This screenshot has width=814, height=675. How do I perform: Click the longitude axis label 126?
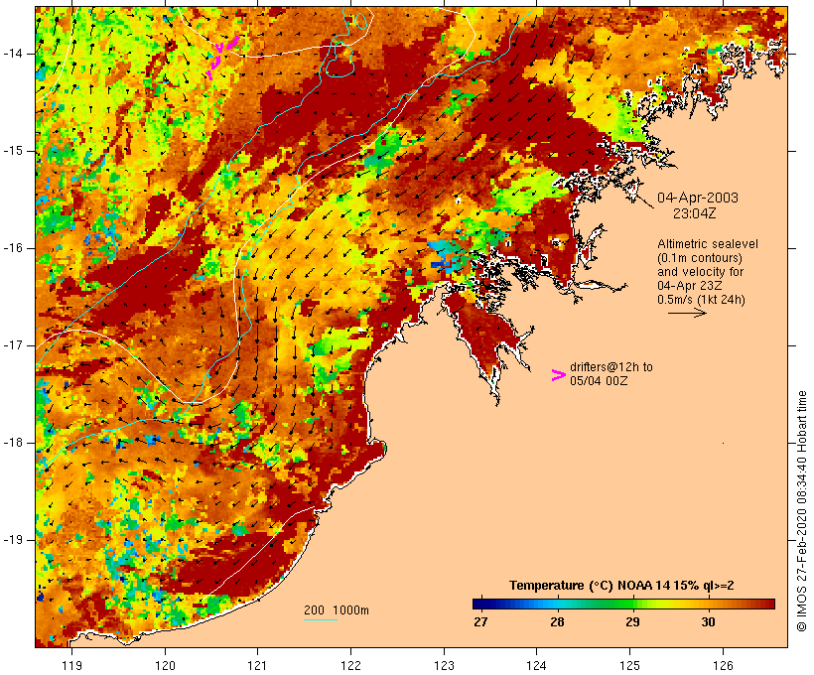pyautogui.click(x=723, y=665)
